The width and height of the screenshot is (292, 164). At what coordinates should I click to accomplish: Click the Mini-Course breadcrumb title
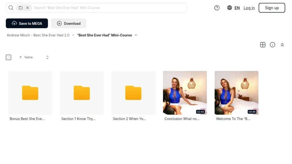tap(104, 35)
